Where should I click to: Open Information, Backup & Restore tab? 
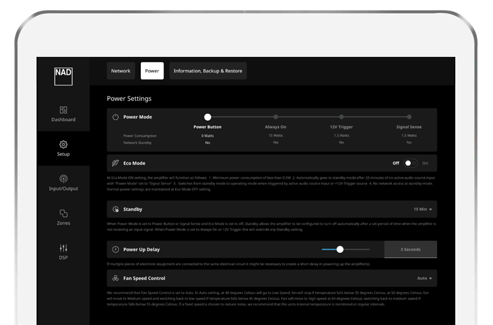point(208,71)
